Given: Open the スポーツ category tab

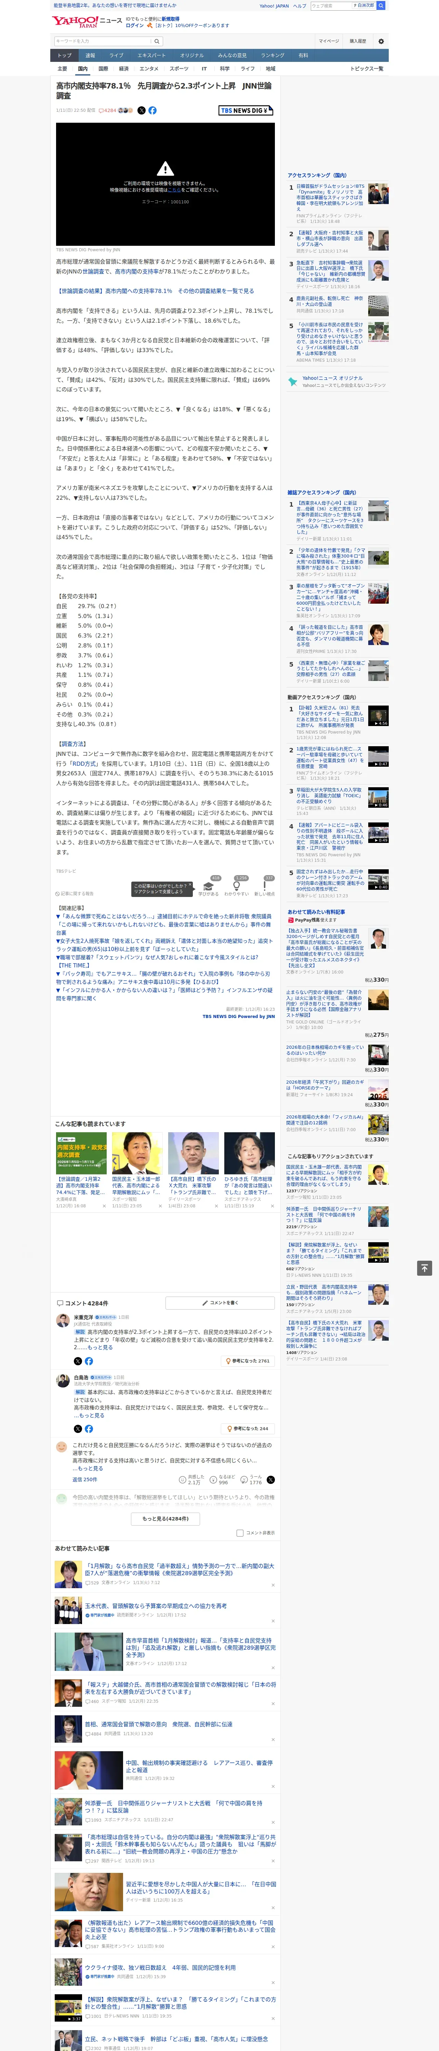Looking at the screenshot, I should pos(179,68).
